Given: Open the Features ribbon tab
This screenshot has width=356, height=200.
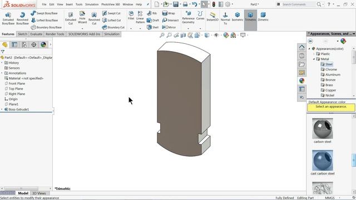Looking at the screenshot, I should (8, 34).
